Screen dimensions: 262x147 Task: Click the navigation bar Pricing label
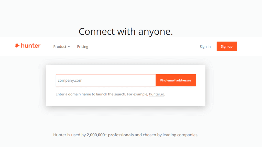(82, 46)
